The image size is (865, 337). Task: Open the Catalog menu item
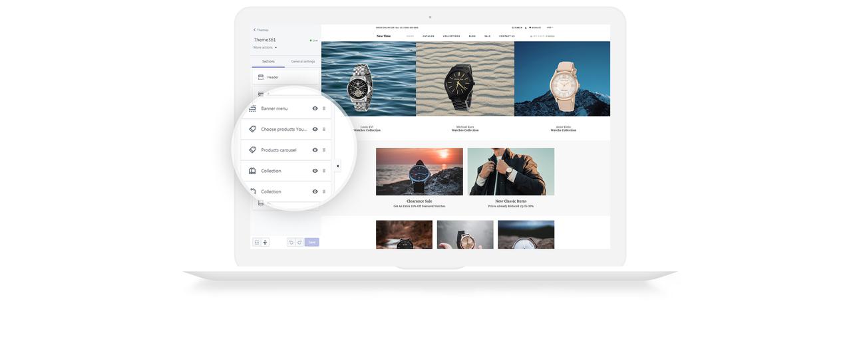(x=429, y=36)
